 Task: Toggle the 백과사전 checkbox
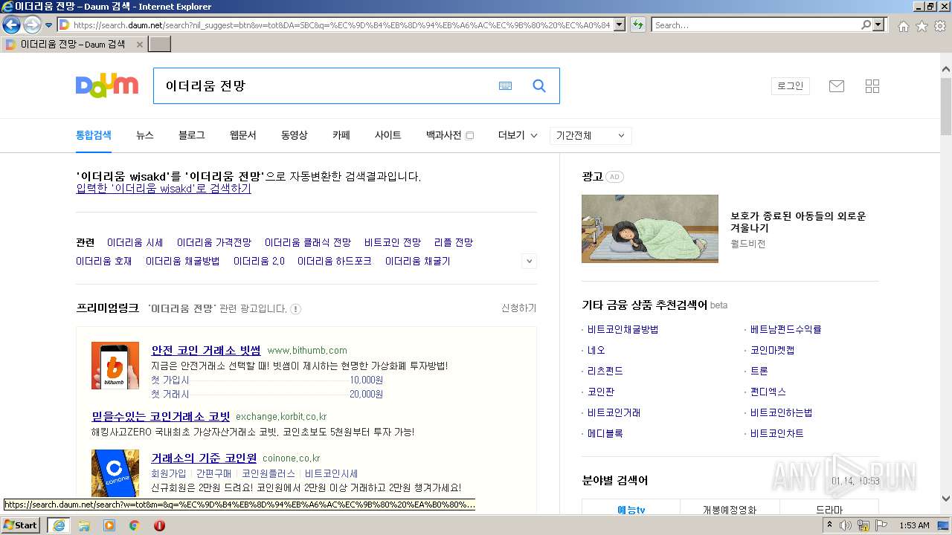pyautogui.click(x=469, y=135)
